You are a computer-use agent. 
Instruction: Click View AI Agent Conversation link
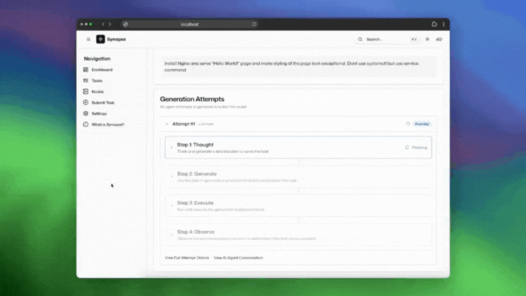238,258
